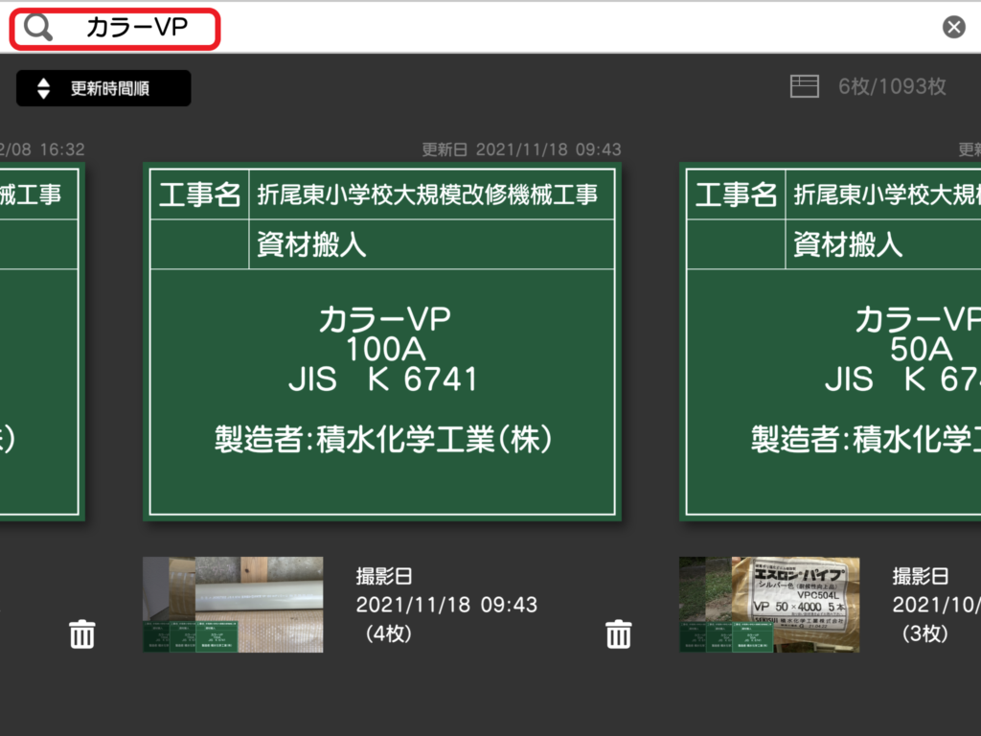Clear the search text with X icon
This screenshot has height=736, width=981.
click(x=953, y=27)
